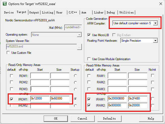The width and height of the screenshot is (165, 124).
Task: Check the IRAM1 NoInit checkbox
Action: [153, 99]
